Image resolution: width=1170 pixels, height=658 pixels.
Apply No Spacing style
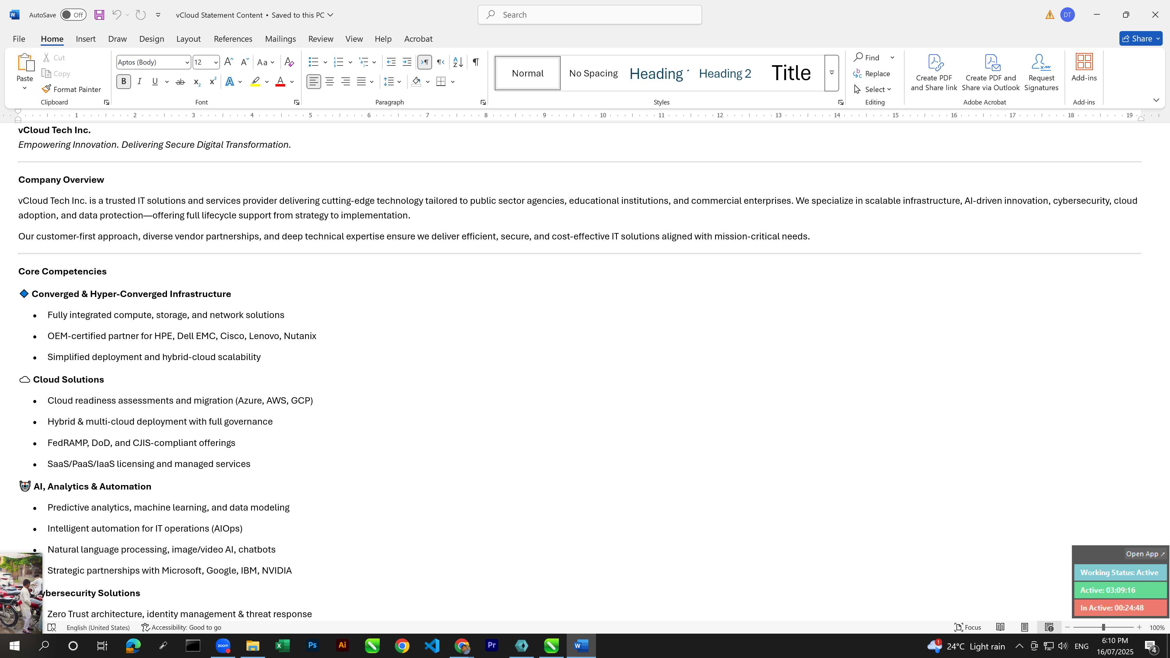[x=593, y=73]
